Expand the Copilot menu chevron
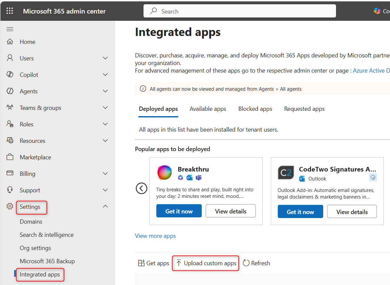 pyautogui.click(x=105, y=75)
